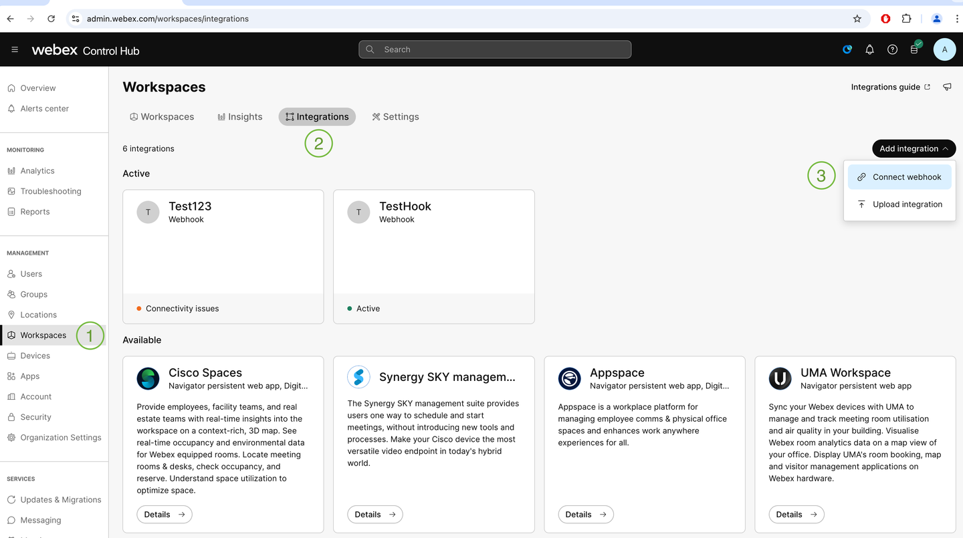Click the Synergy SKY logo

pyautogui.click(x=358, y=377)
